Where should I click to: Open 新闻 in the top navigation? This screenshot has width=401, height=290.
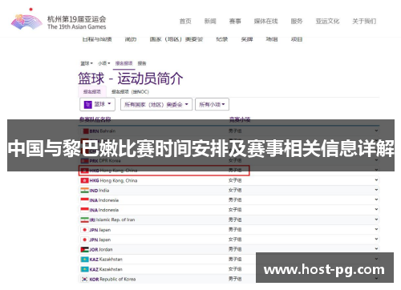tap(210, 21)
